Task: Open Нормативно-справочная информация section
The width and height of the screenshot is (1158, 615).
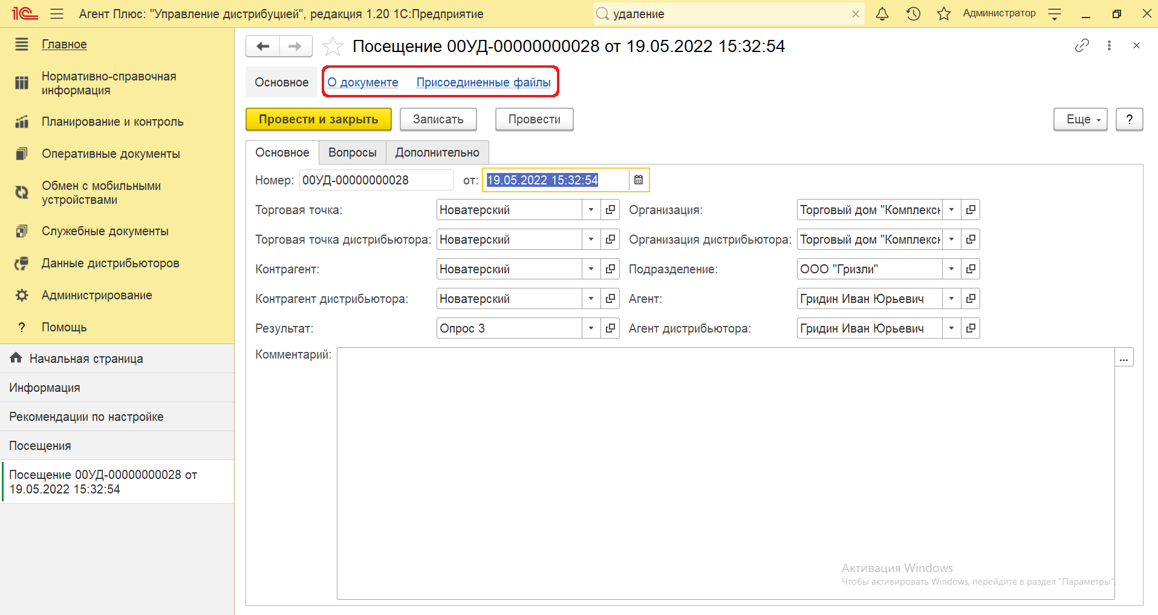Action: (109, 83)
